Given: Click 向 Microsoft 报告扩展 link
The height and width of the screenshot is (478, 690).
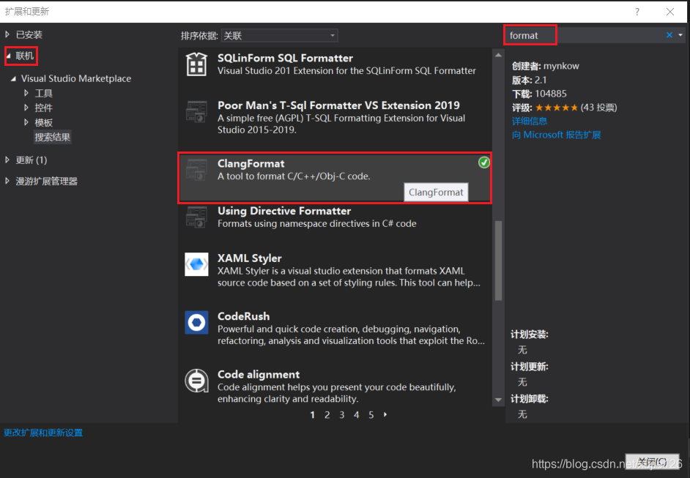Looking at the screenshot, I should coord(556,135).
